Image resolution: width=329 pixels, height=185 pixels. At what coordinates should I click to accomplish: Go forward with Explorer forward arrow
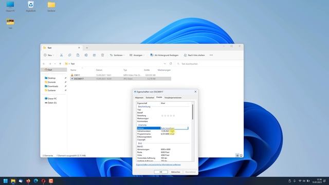click(50, 64)
